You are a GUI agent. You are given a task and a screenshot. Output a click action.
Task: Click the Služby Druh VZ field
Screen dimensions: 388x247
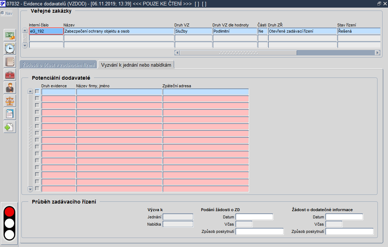tap(193, 31)
